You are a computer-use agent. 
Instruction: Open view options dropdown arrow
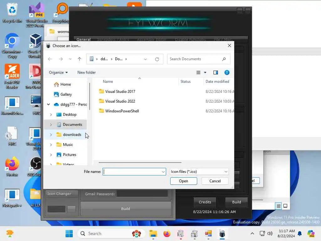coord(205,72)
